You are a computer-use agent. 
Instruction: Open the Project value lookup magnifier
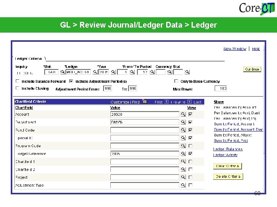[183, 177]
